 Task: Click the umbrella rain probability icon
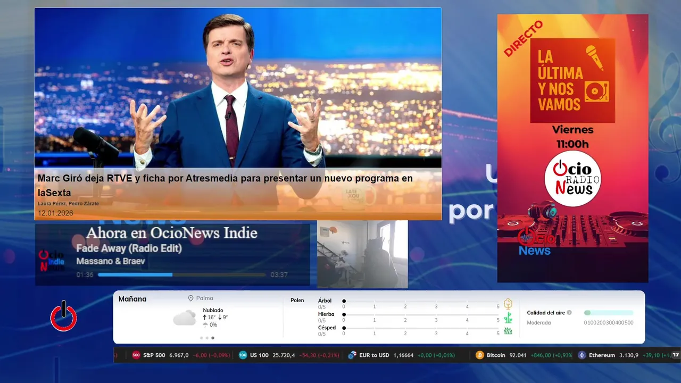click(205, 325)
